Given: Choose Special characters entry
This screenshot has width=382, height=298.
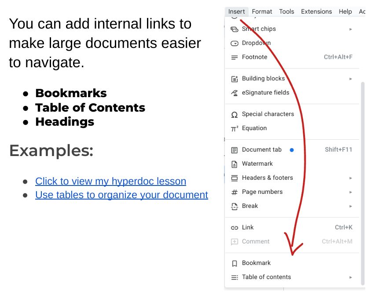Looking at the screenshot, I should [292, 114].
